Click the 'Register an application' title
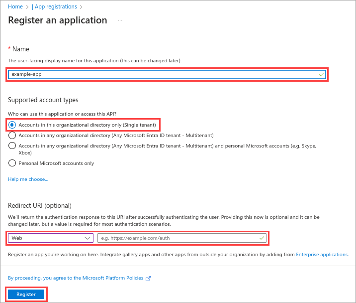356x303 pixels. point(58,20)
